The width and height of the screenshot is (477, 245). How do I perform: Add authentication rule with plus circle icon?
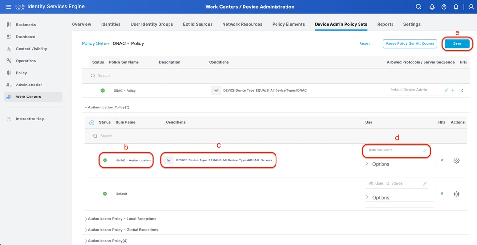[x=92, y=123]
